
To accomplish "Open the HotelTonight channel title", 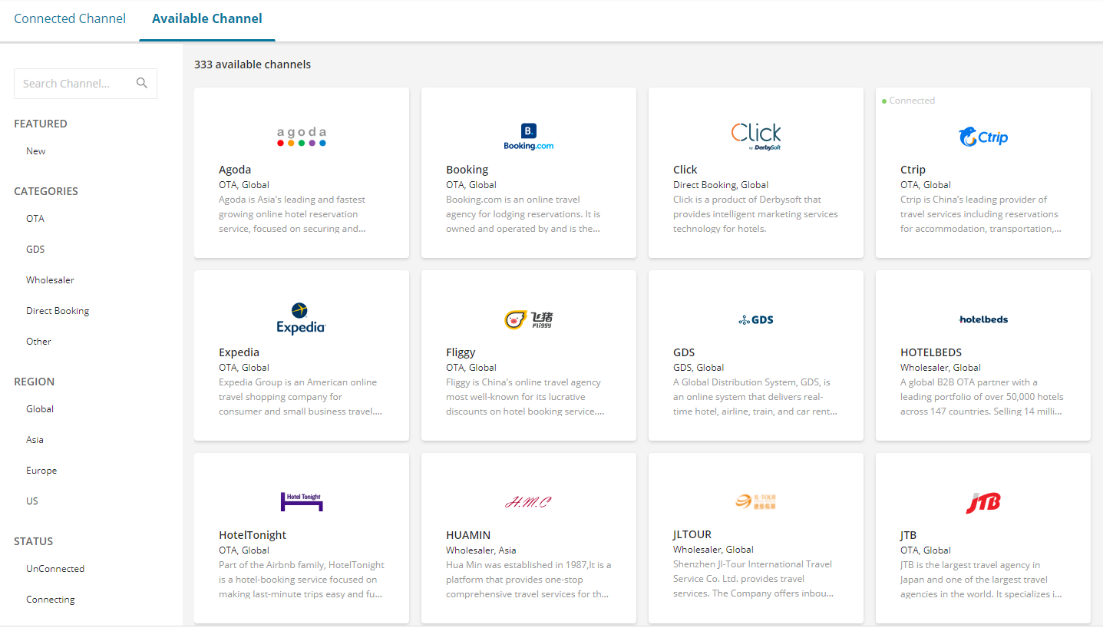I will pyautogui.click(x=253, y=535).
